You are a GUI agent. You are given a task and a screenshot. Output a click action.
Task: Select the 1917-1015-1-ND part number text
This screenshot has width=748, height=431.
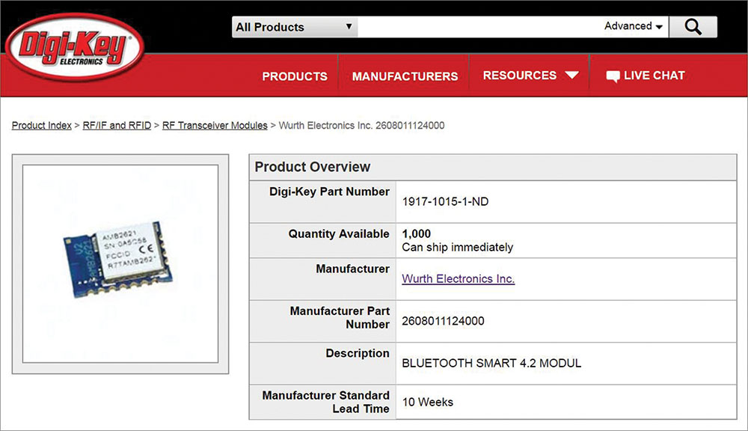(x=445, y=201)
